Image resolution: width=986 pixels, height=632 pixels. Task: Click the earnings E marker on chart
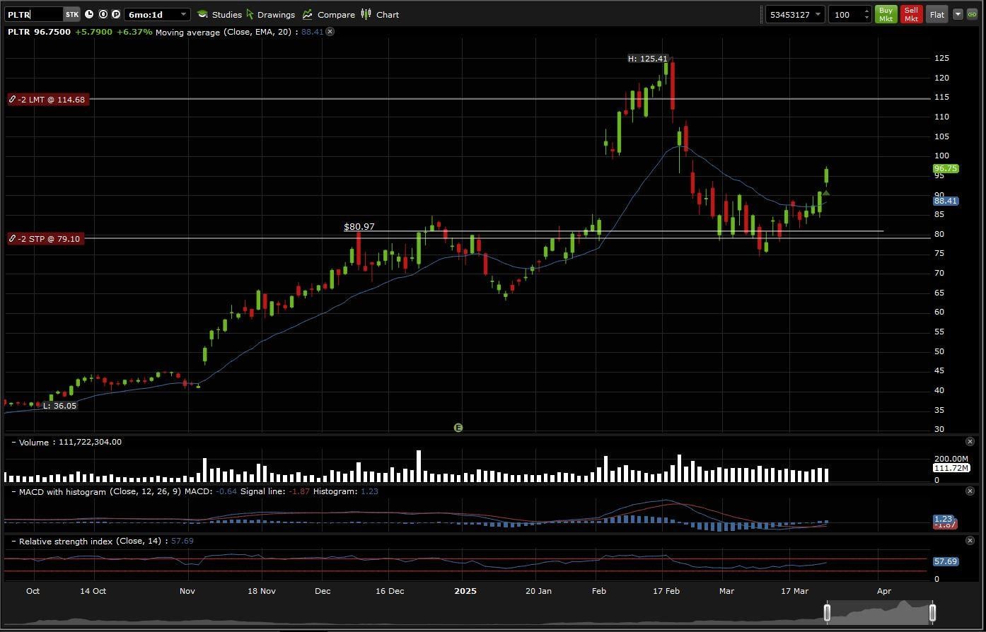[458, 428]
